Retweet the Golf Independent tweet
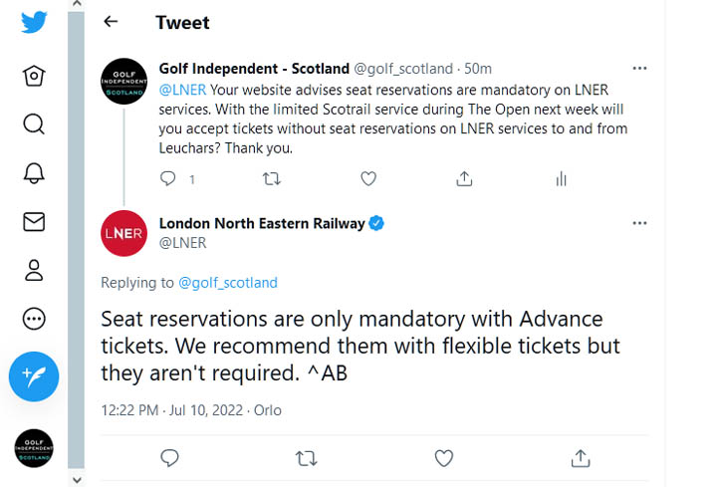 (x=272, y=178)
